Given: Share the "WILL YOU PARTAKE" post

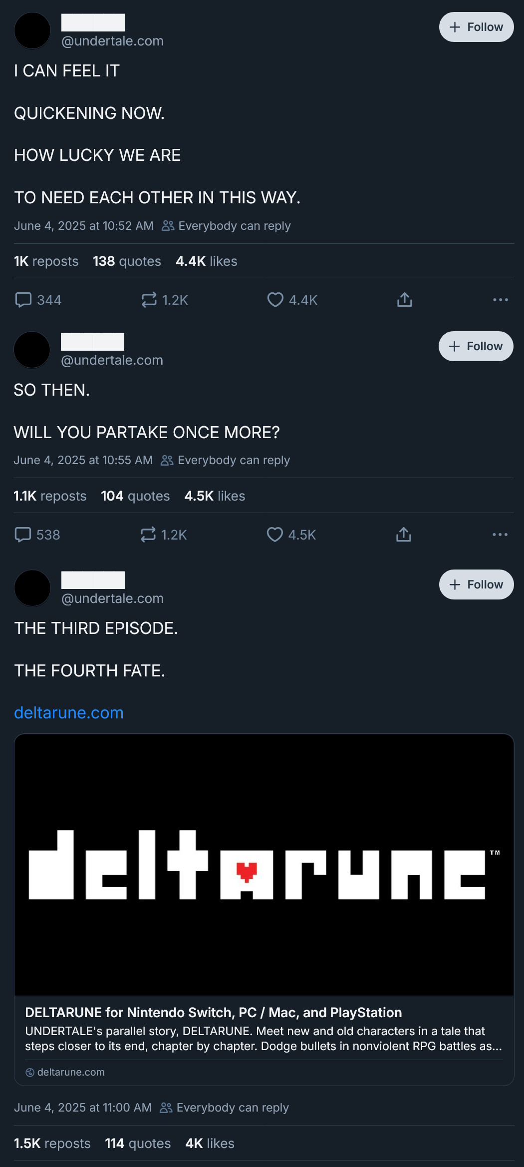Looking at the screenshot, I should pos(404,535).
